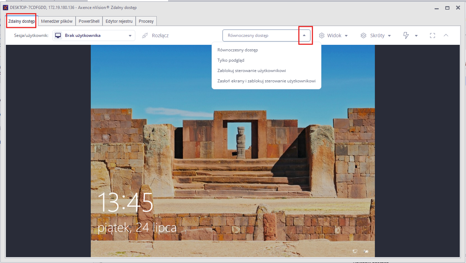Switch to the Menedżer plików tab
The height and width of the screenshot is (263, 466).
point(57,21)
